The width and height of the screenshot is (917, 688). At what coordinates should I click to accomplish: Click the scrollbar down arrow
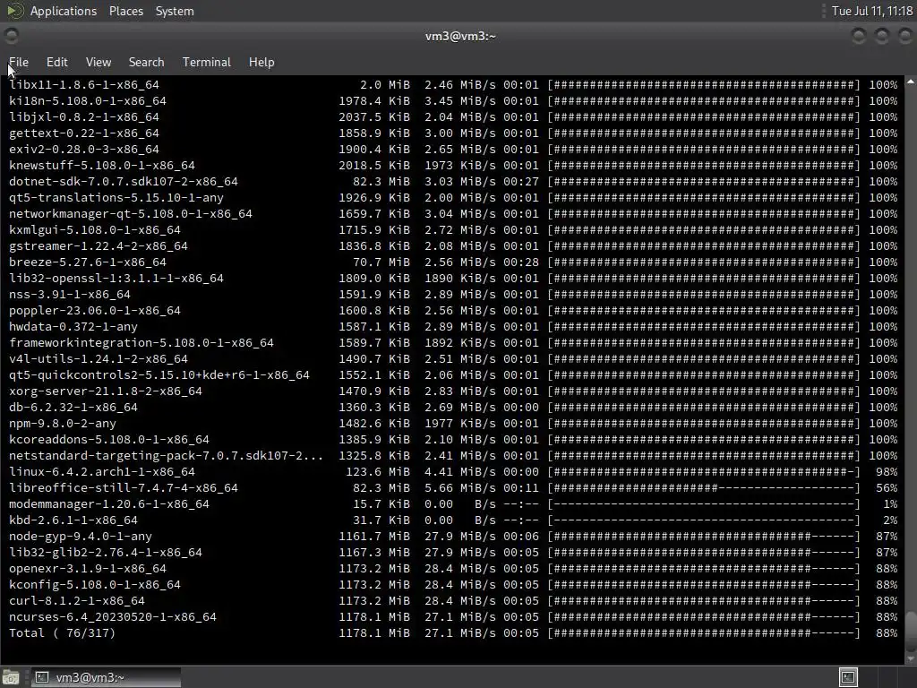pyautogui.click(x=911, y=658)
